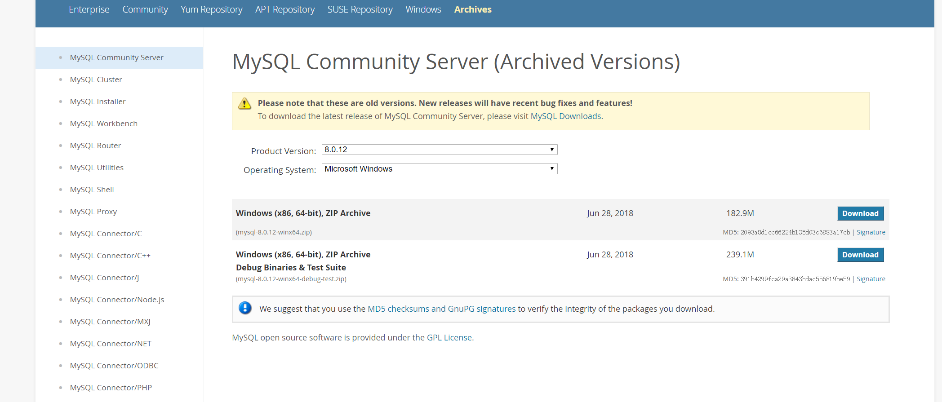Click MD5 hash of winx64.zip file
Screen dimensions: 942x402
point(795,232)
